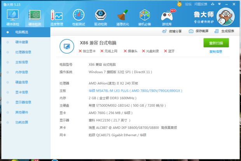Click the 鲁大师 5.15 window title
Image resolution: width=241 pixels, height=161 pixels.
(x=12, y=5)
